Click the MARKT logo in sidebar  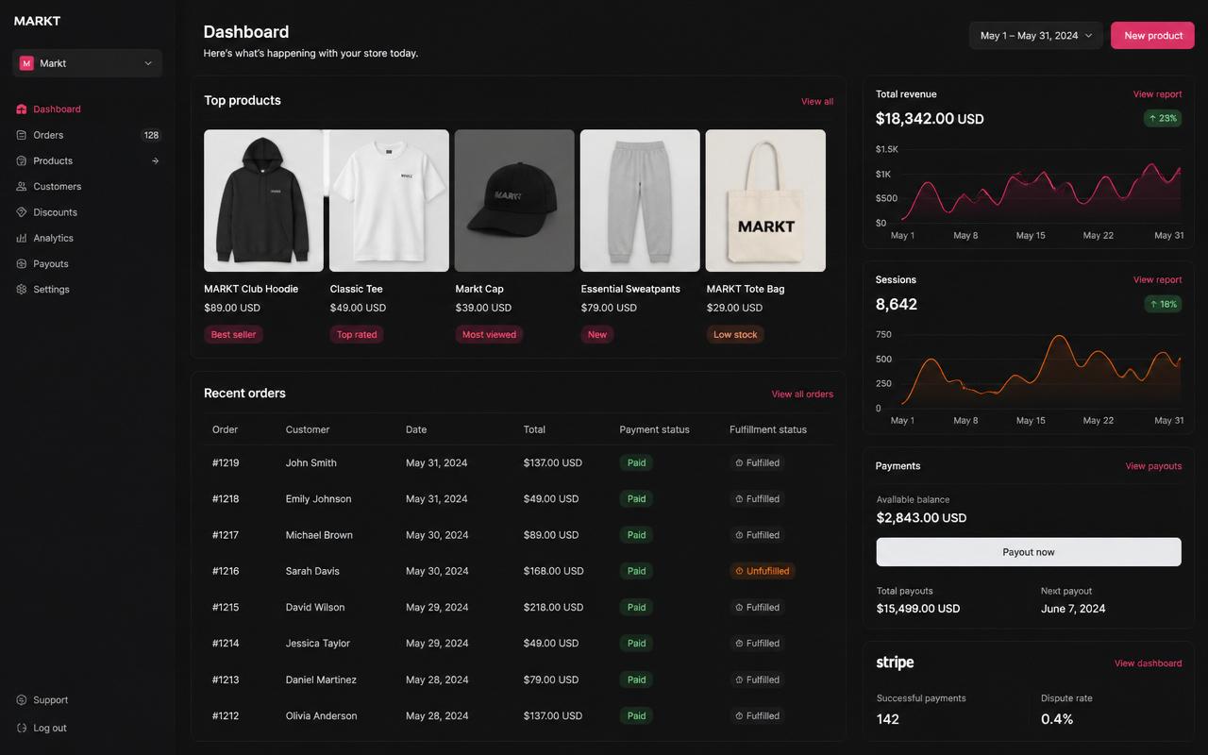(x=38, y=21)
